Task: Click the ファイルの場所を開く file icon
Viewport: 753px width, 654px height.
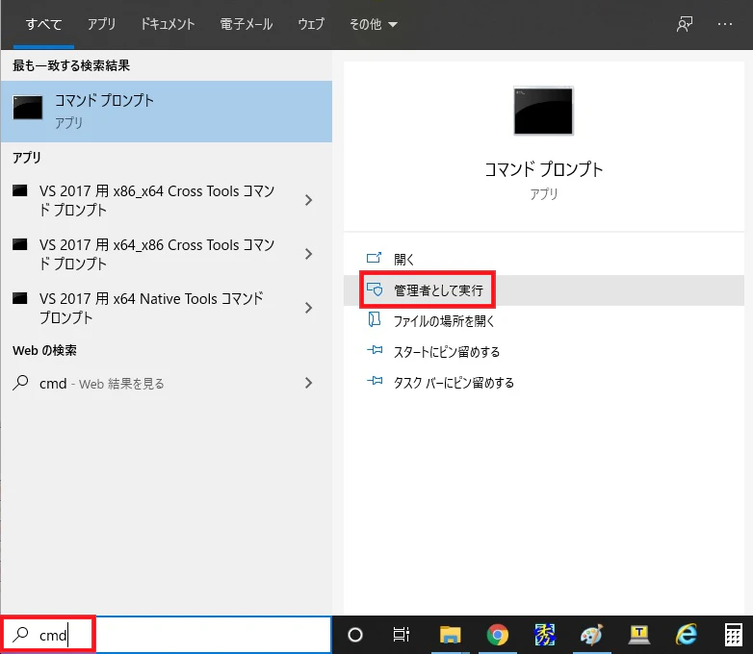Action: (375, 319)
